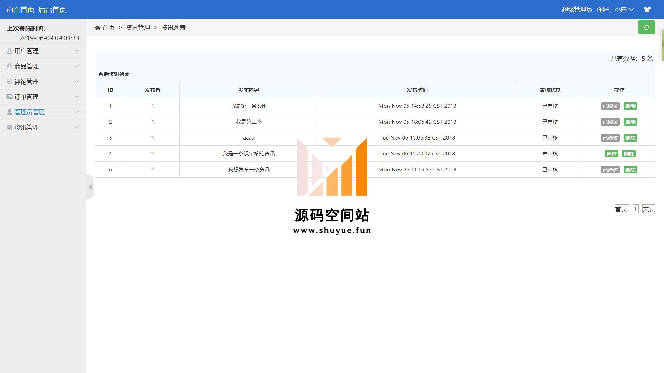This screenshot has width=664, height=373.
Task: Click the 发布者 column header
Action: (153, 90)
